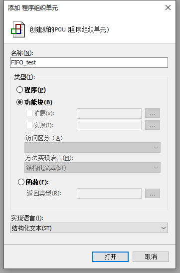The image size is (180, 273).
Task: Select the 功能块(B) radio button
Action: (19, 102)
